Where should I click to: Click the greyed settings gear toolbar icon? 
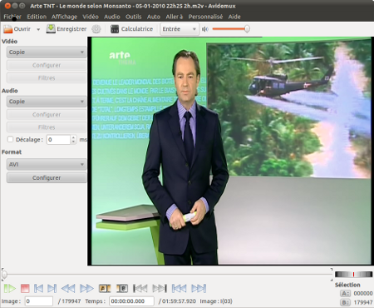[96, 29]
